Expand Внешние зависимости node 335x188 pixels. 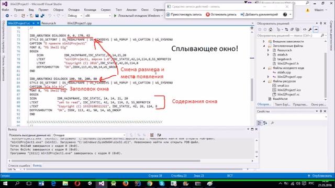tap(264, 41)
